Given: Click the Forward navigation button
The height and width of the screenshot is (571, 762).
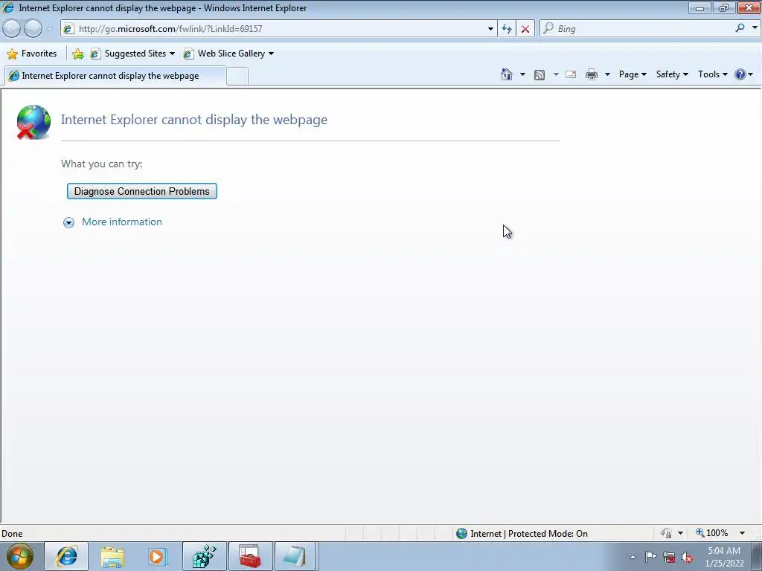Looking at the screenshot, I should pyautogui.click(x=33, y=29).
